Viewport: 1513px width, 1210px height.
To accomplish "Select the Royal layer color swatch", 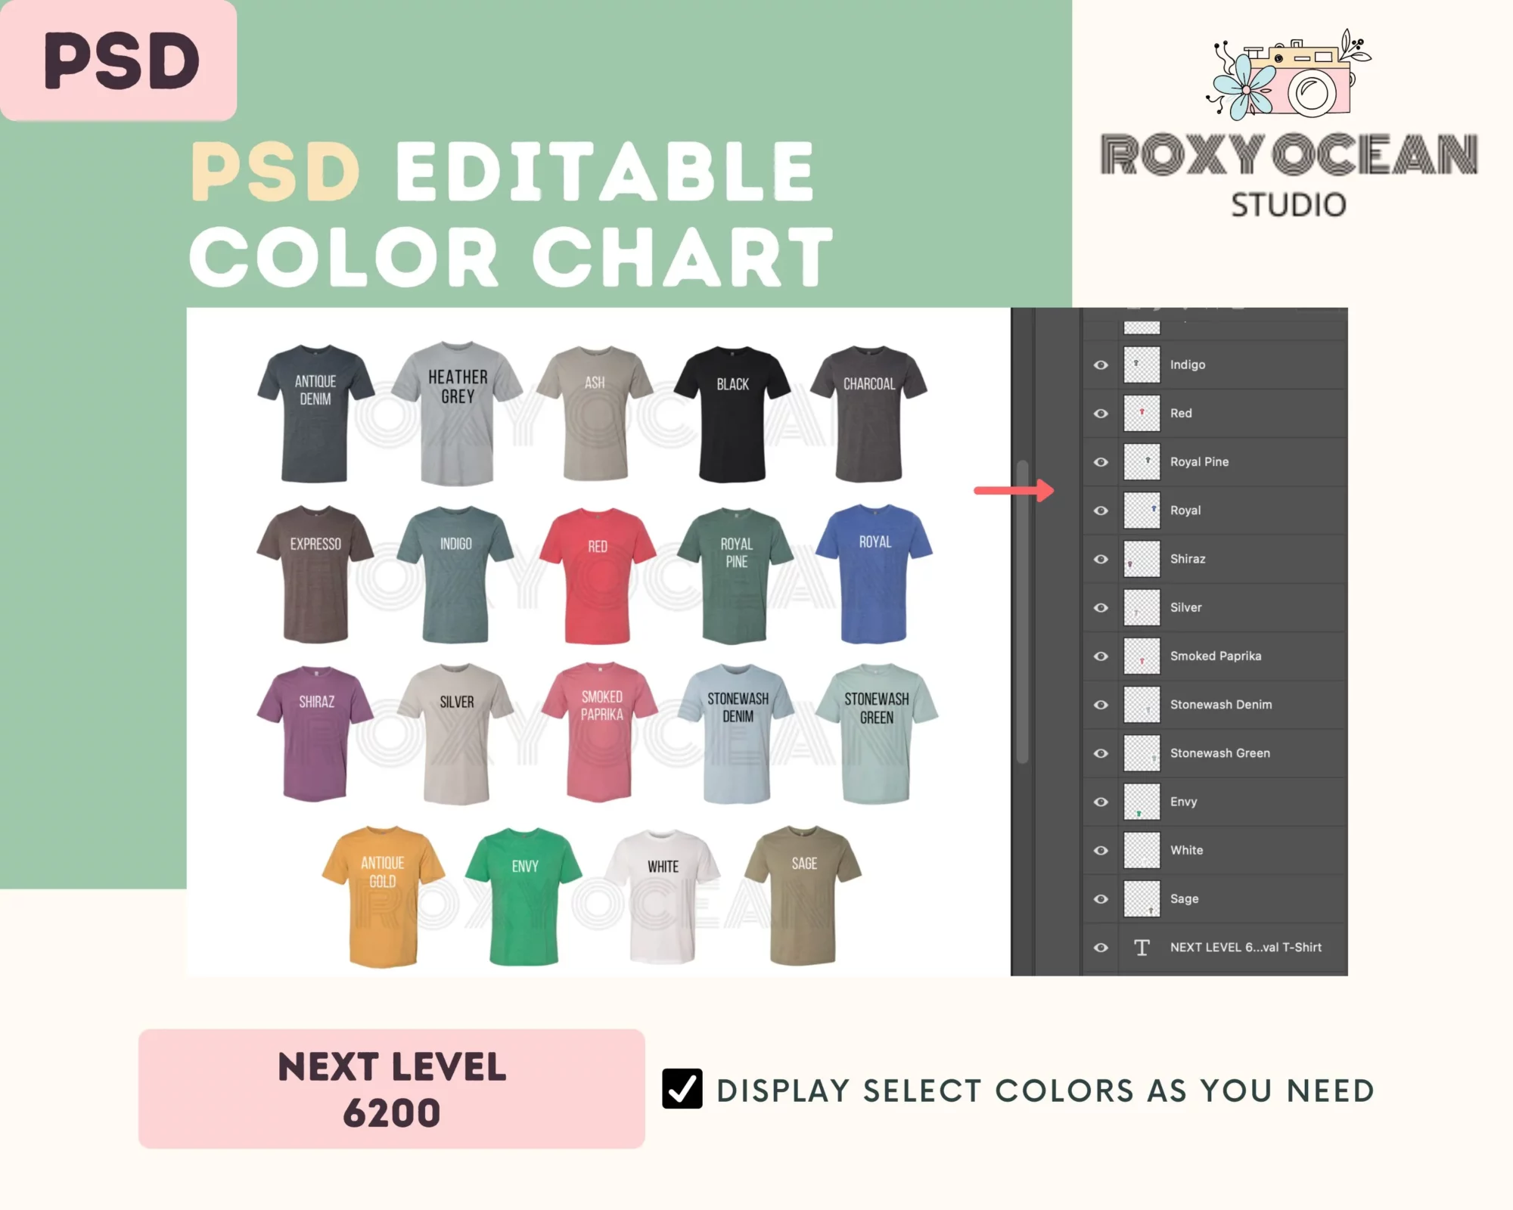I will click(1140, 510).
